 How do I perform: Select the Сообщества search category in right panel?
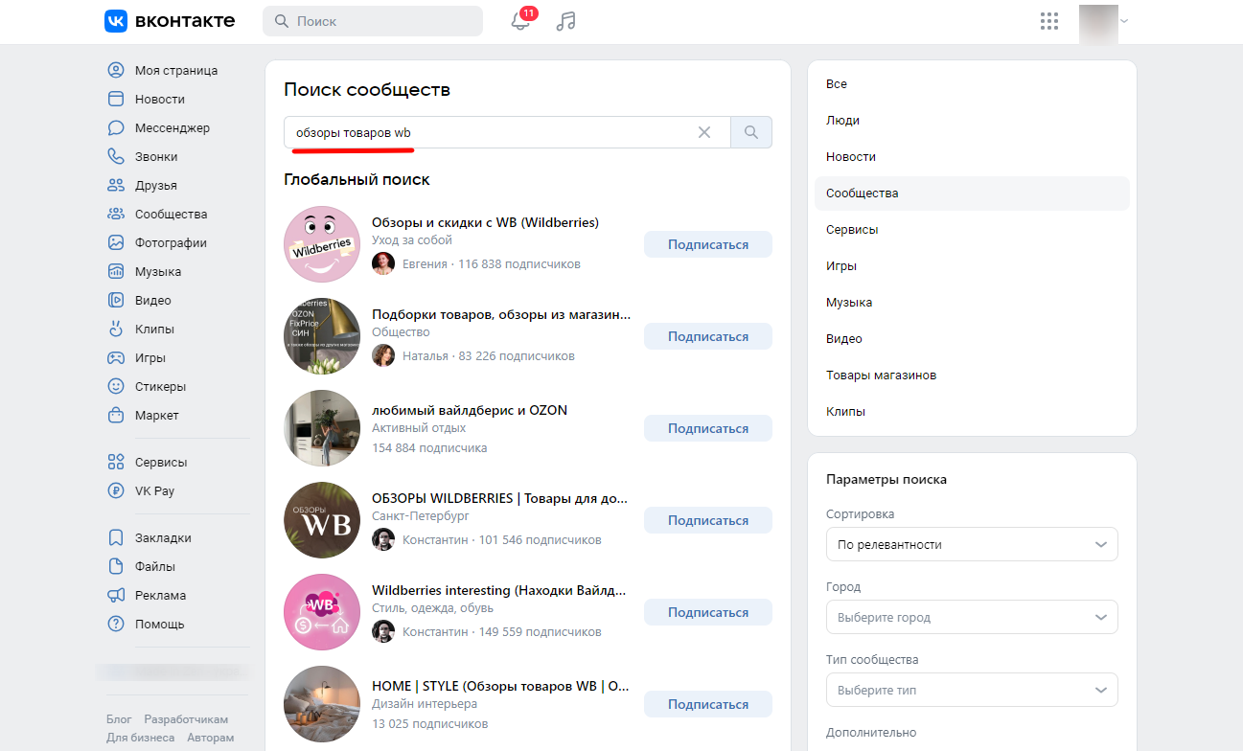[x=972, y=193]
